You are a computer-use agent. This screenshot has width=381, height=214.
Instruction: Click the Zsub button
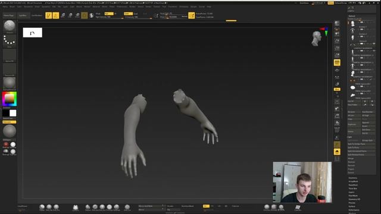point(136,14)
